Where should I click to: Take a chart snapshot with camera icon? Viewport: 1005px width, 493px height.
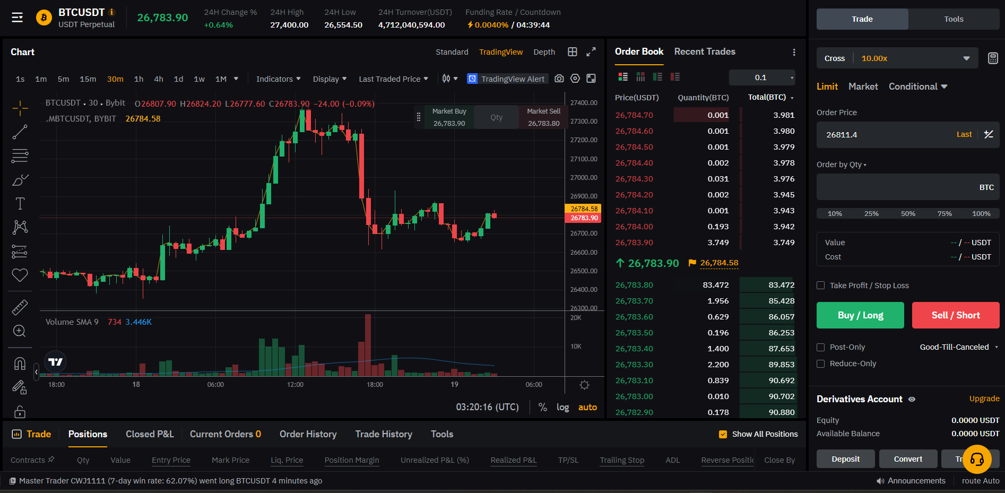tap(559, 79)
